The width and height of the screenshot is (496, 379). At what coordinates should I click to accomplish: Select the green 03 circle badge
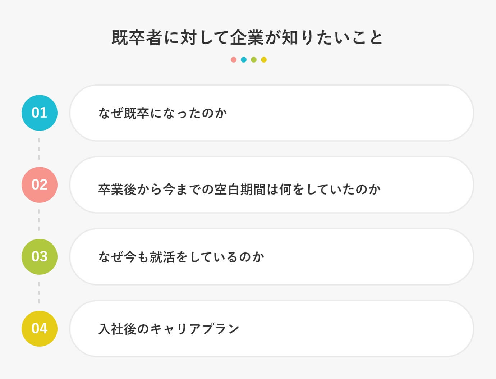[40, 257]
